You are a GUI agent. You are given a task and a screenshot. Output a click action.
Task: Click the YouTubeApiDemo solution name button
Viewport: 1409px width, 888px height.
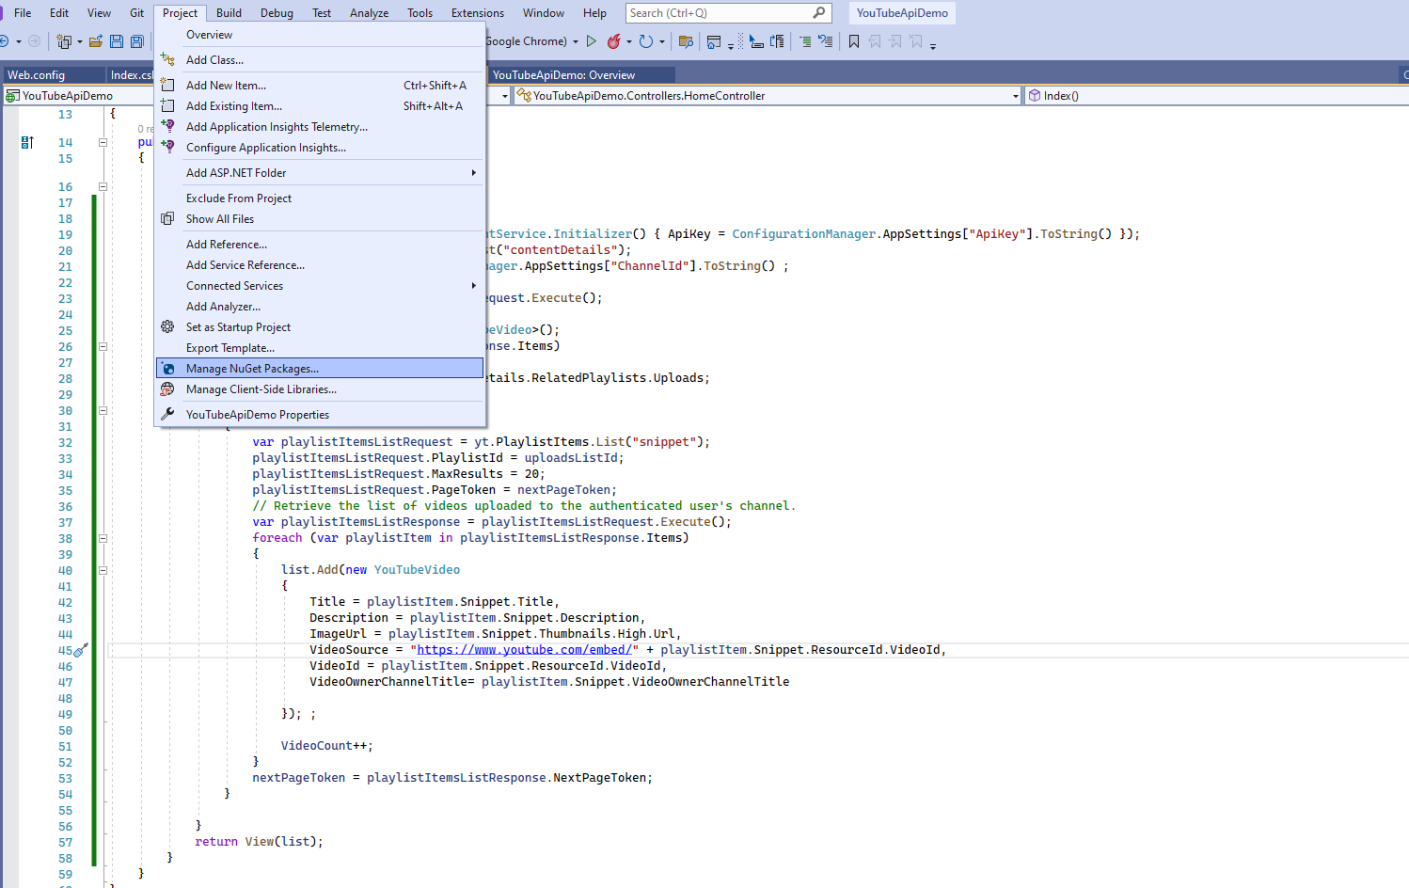pyautogui.click(x=902, y=13)
